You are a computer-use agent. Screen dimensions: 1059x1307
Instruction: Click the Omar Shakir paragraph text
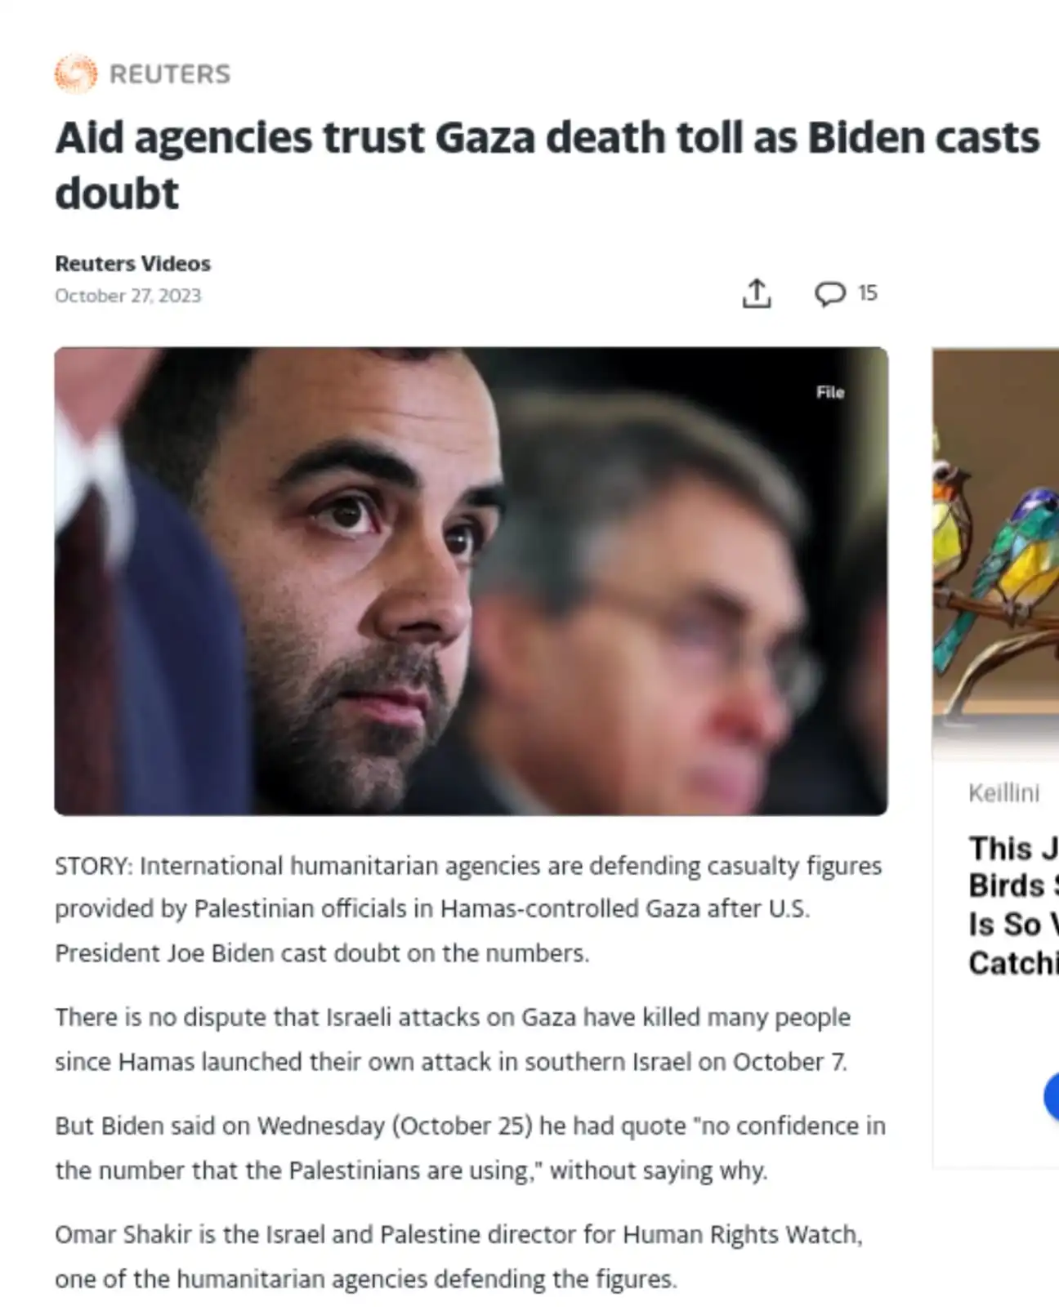[458, 1256]
